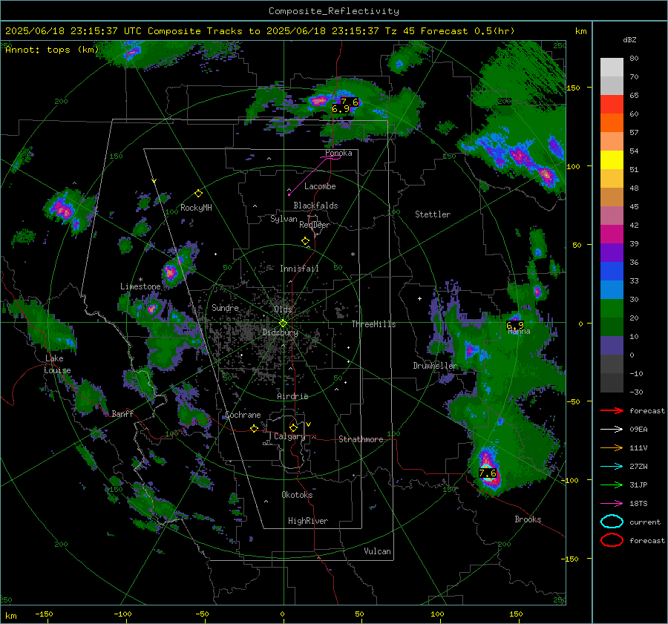The height and width of the screenshot is (624, 668).
Task: Click the yellow diamond at radar center near Didsbury
Action: (283, 324)
